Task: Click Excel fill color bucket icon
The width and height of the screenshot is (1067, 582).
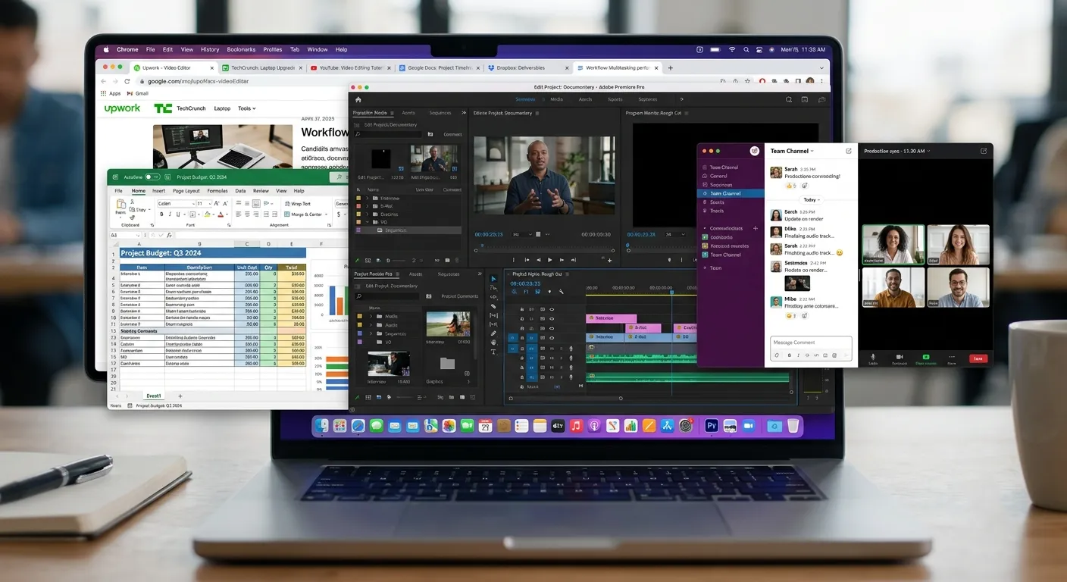Action: (x=208, y=214)
